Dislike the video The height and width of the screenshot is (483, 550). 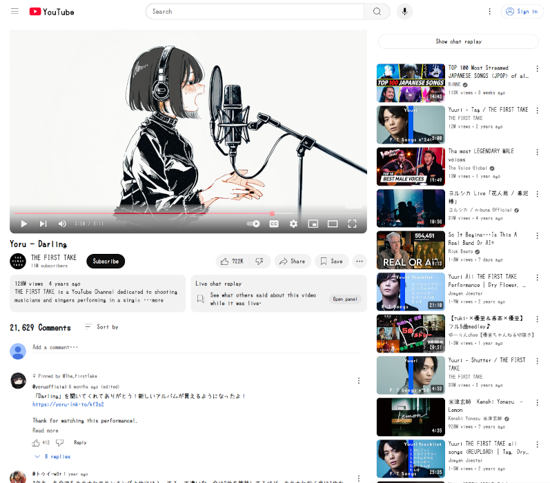[259, 262]
